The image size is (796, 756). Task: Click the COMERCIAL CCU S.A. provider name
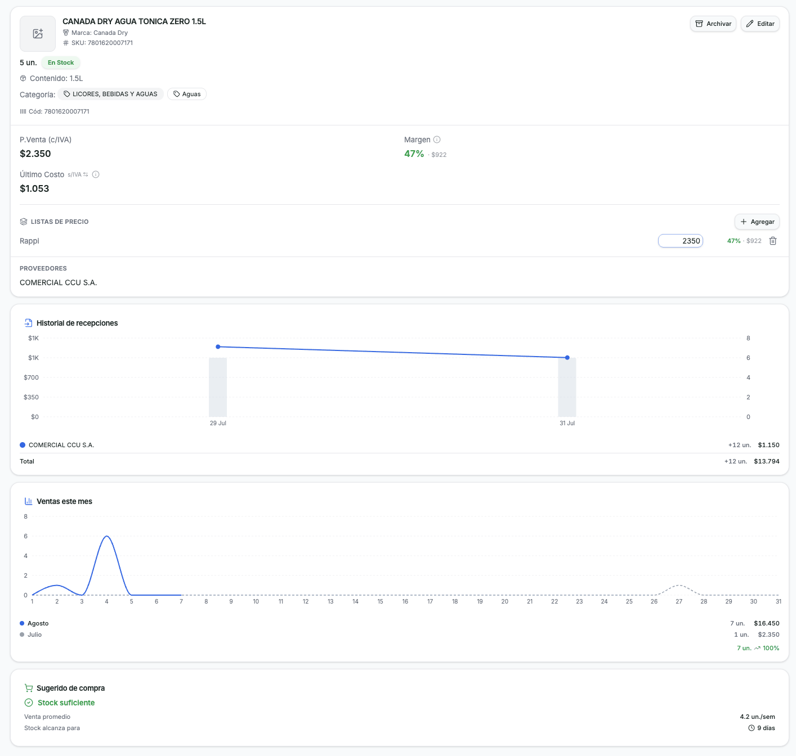[x=59, y=282]
